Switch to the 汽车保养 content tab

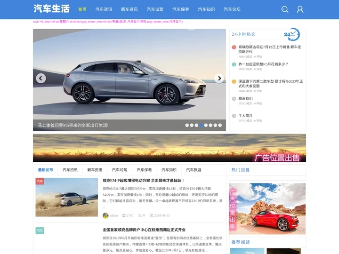[144, 170]
